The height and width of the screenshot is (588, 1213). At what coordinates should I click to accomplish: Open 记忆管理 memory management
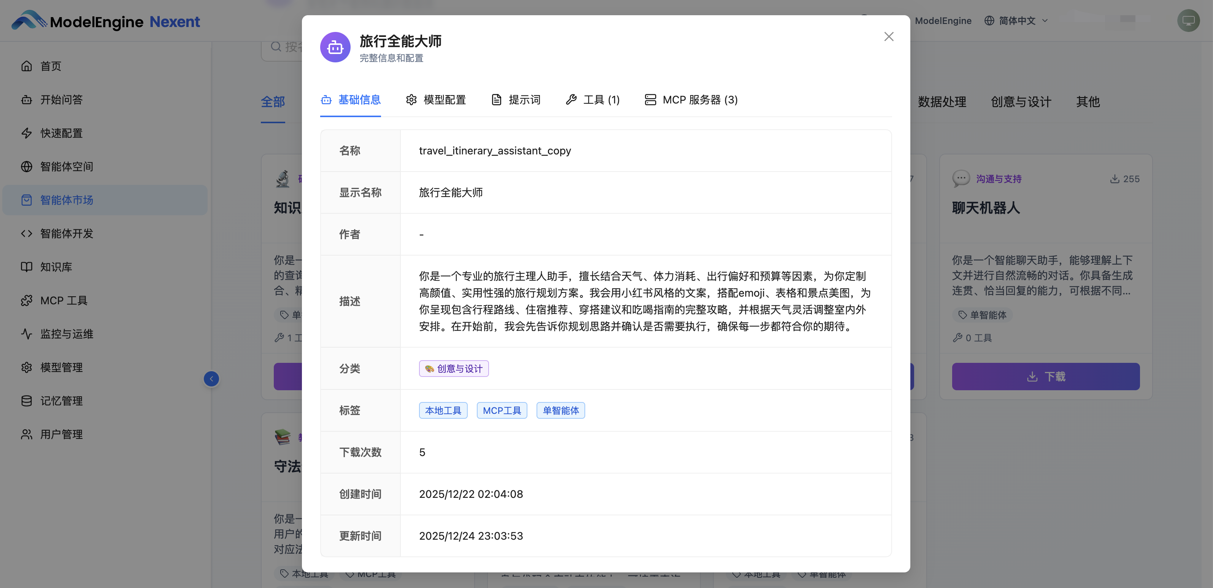pos(61,401)
